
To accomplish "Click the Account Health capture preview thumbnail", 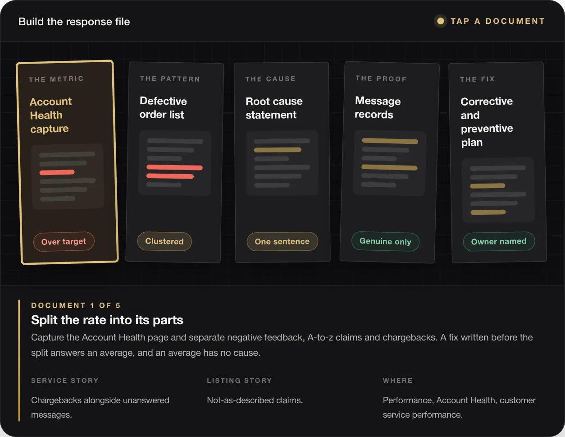I will (x=68, y=176).
